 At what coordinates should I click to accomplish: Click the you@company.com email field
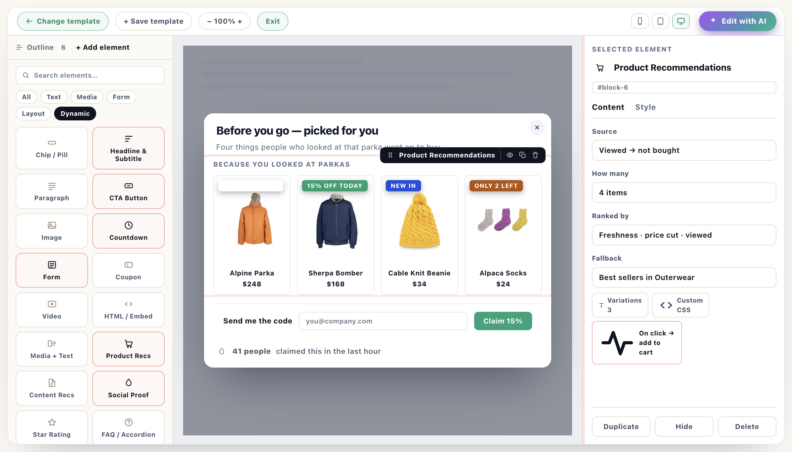tap(383, 321)
